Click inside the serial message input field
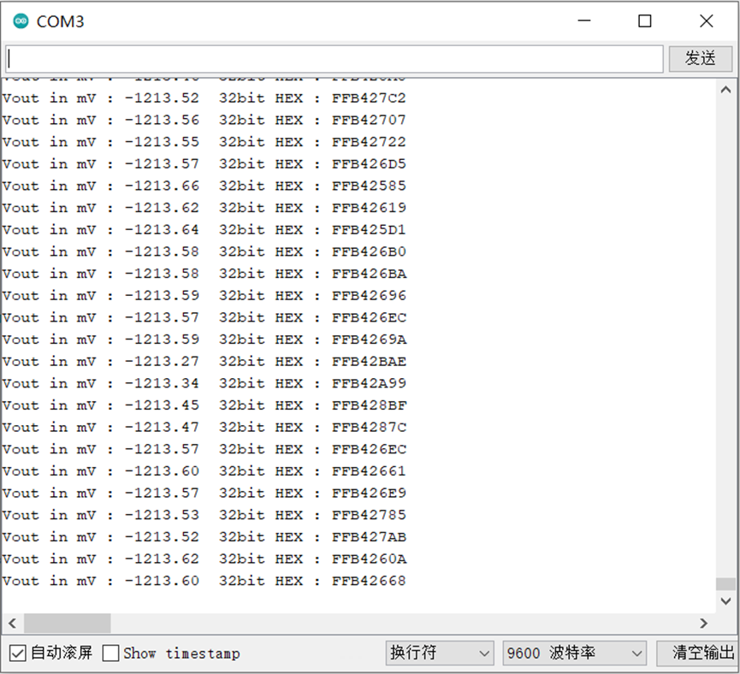This screenshot has width=740, height=674. 334,58
